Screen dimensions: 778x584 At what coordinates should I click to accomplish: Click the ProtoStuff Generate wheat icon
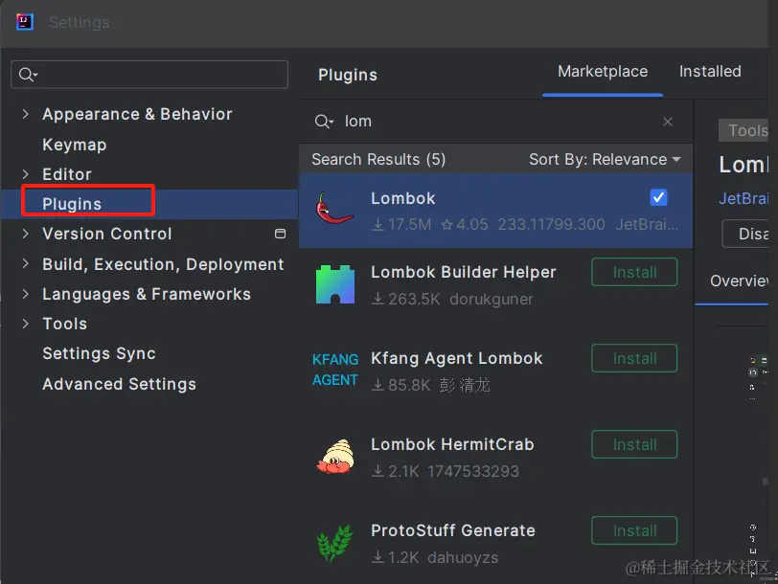(335, 543)
